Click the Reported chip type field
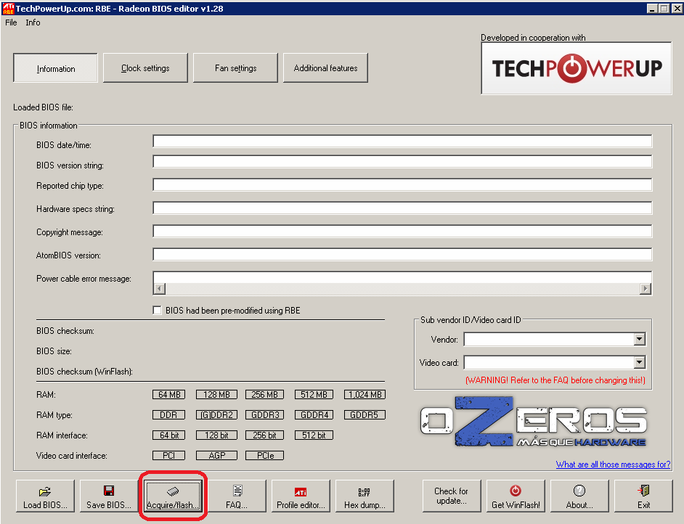The width and height of the screenshot is (684, 524). [402, 185]
